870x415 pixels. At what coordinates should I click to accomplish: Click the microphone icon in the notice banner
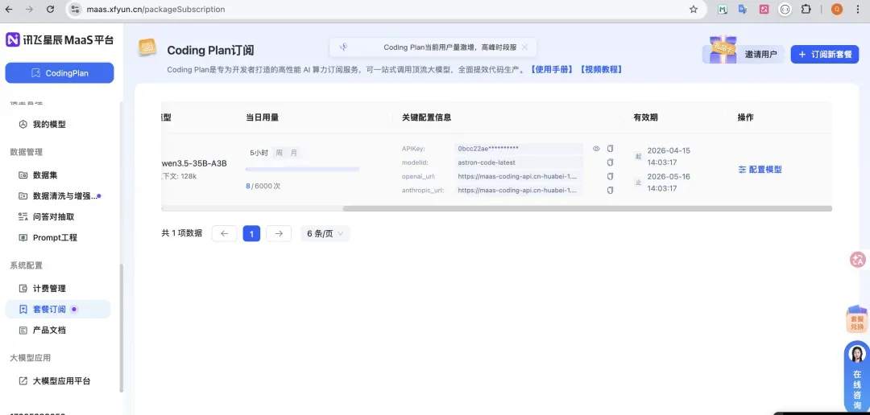[x=343, y=47]
